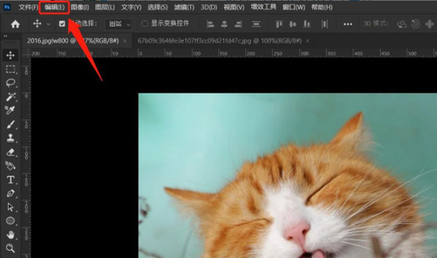Click the Home button in options bar
This screenshot has width=437, height=258.
tap(15, 24)
